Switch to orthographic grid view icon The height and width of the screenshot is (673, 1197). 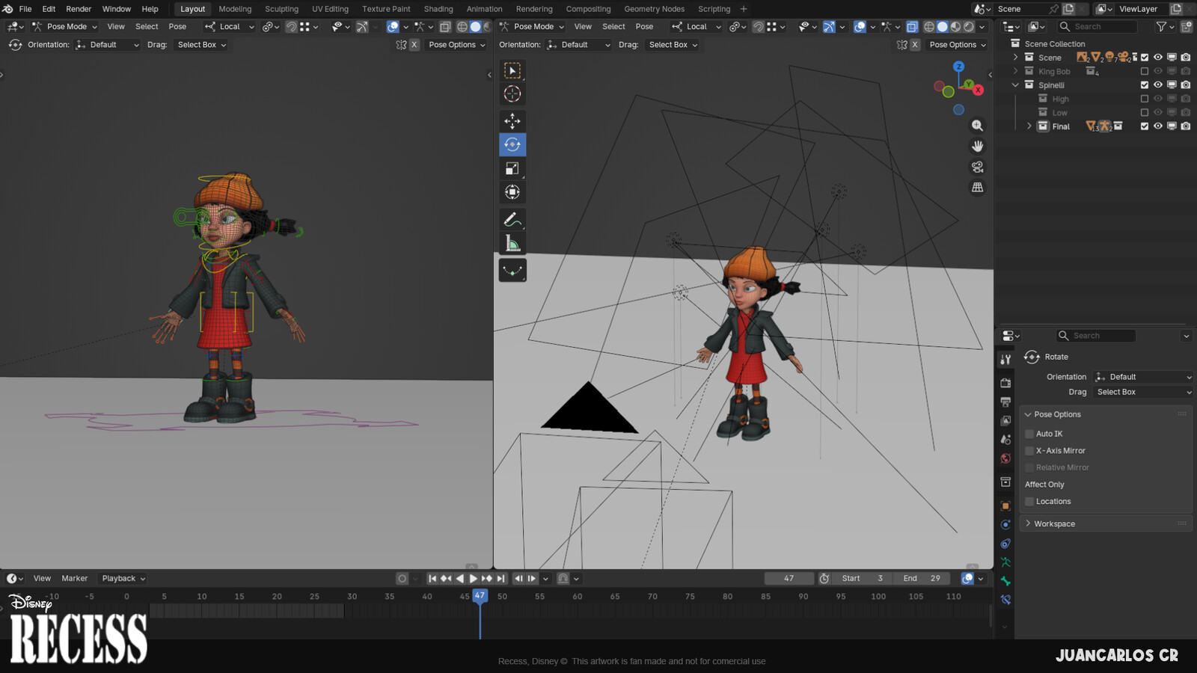tap(977, 188)
